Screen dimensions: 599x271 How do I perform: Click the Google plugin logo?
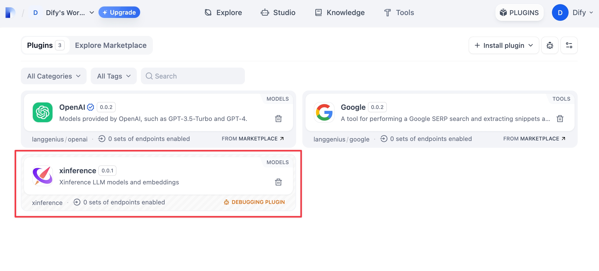pos(324,112)
